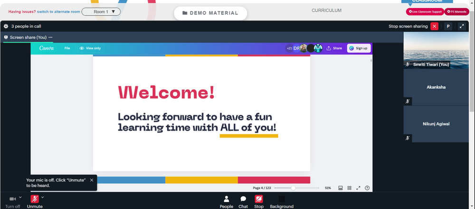Open Canva grid view icon
475x209 pixels.
[x=349, y=188]
